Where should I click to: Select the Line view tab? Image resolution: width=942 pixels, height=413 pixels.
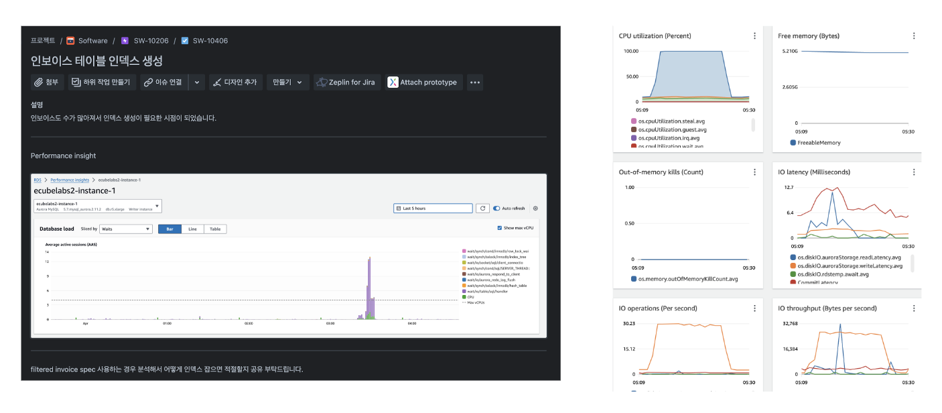tap(192, 229)
